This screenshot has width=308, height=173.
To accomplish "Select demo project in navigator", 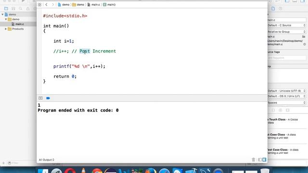I will pyautogui.click(x=18, y=14).
